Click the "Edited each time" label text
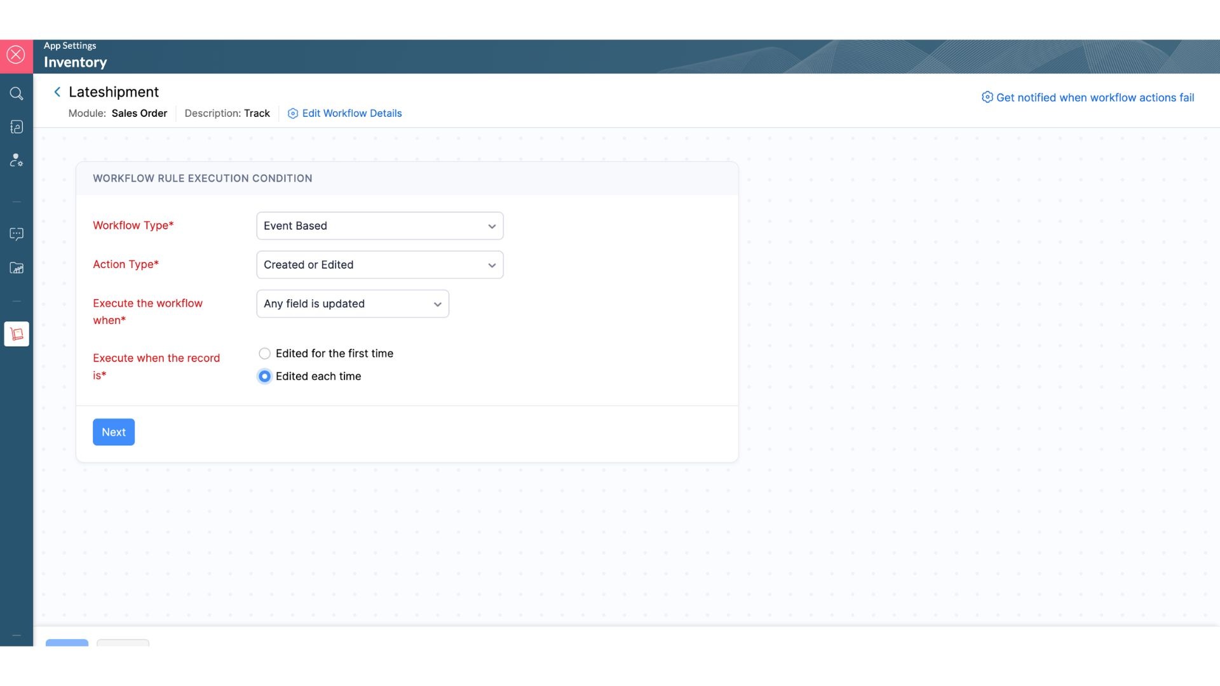 [x=318, y=377]
